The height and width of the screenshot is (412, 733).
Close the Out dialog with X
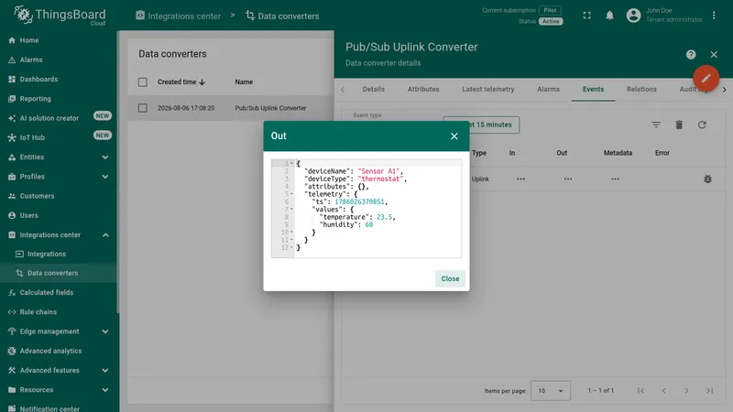454,136
